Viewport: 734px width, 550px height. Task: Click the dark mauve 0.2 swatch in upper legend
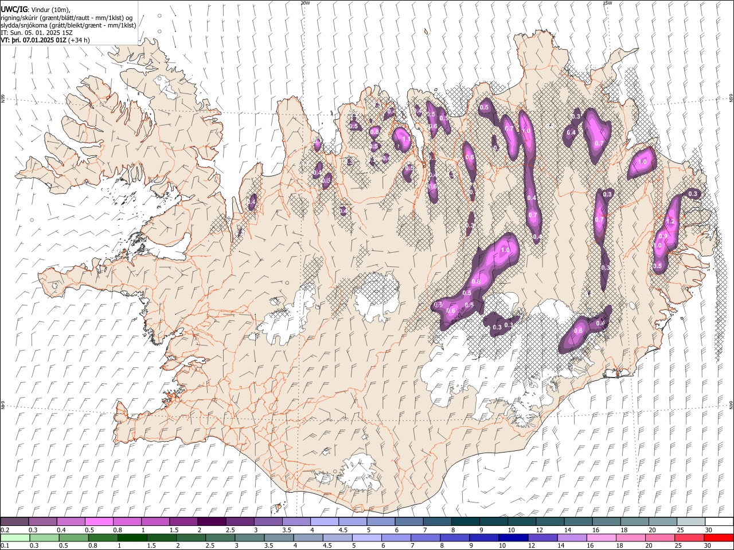tap(14, 522)
